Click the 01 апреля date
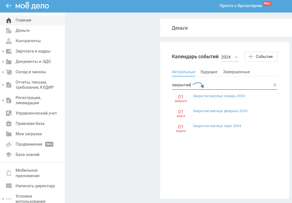Viewport: 292px width, 203px height. 181,128
